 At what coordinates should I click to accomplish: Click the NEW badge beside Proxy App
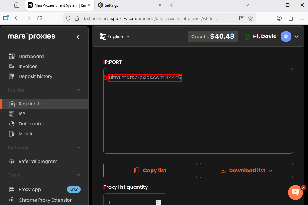(x=74, y=190)
